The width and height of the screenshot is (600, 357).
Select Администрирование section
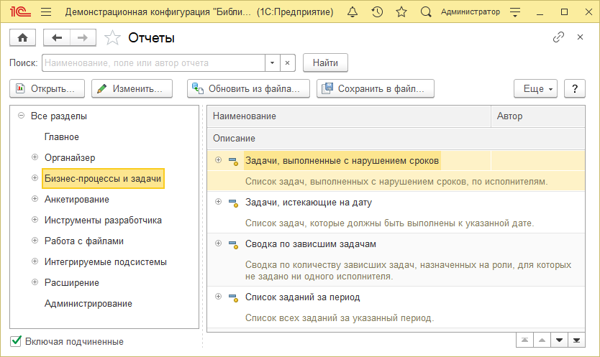tap(88, 304)
